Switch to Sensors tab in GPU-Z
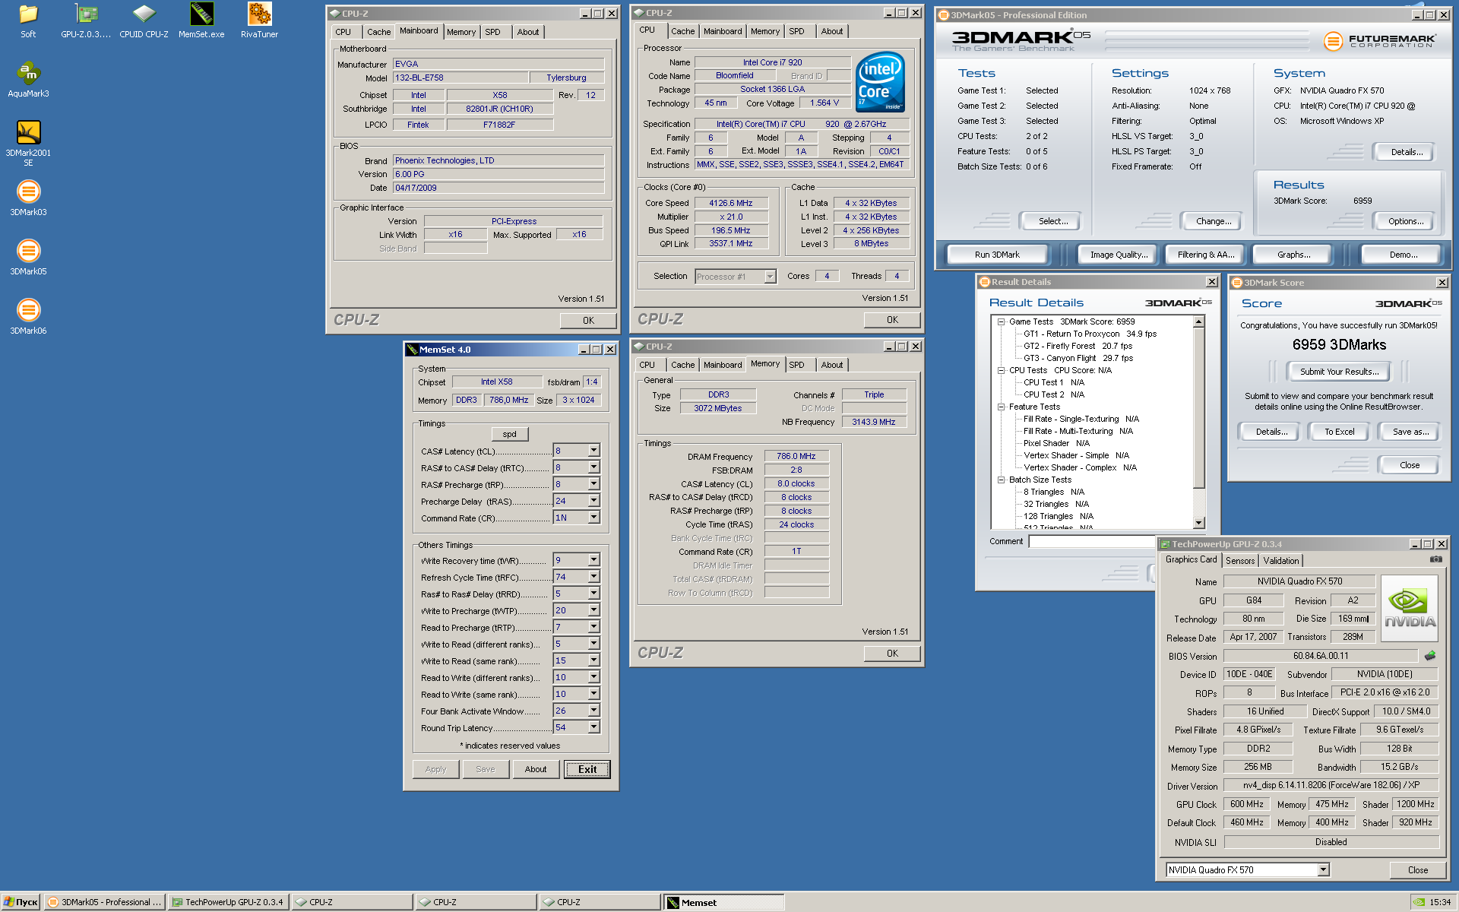This screenshot has height=912, width=1459. [x=1240, y=561]
